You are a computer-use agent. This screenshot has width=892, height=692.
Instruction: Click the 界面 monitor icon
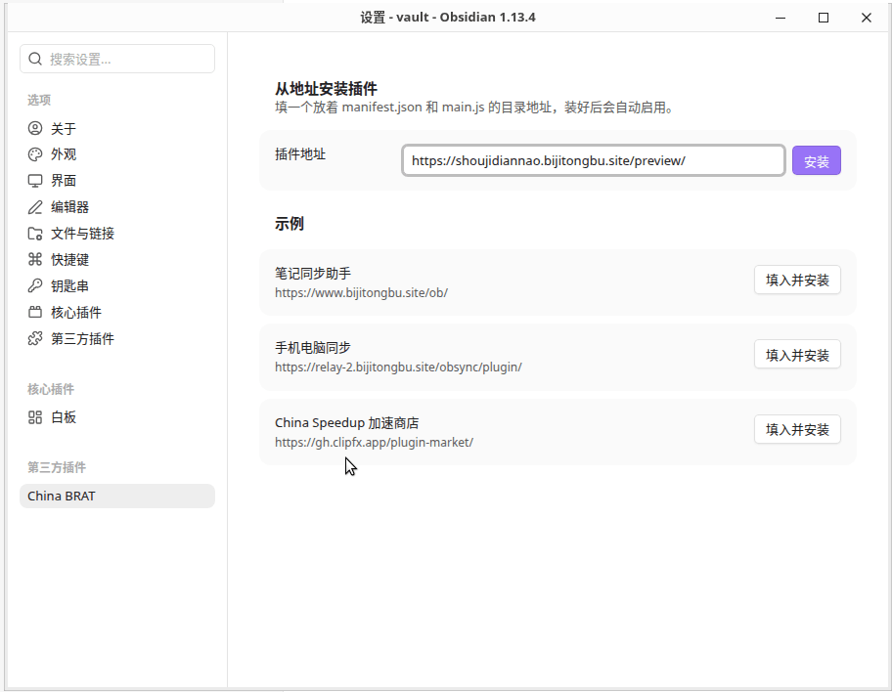[35, 181]
